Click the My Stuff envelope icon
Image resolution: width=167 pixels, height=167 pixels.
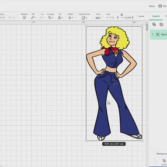pos(160,6)
